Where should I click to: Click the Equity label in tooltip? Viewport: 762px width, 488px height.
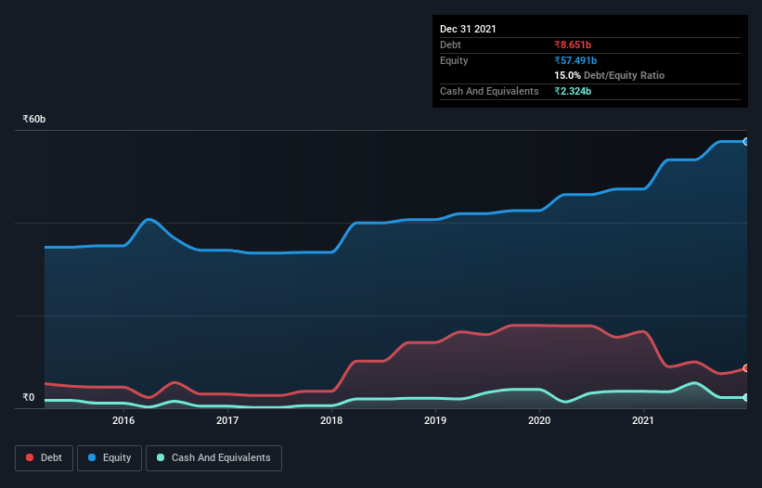click(454, 60)
